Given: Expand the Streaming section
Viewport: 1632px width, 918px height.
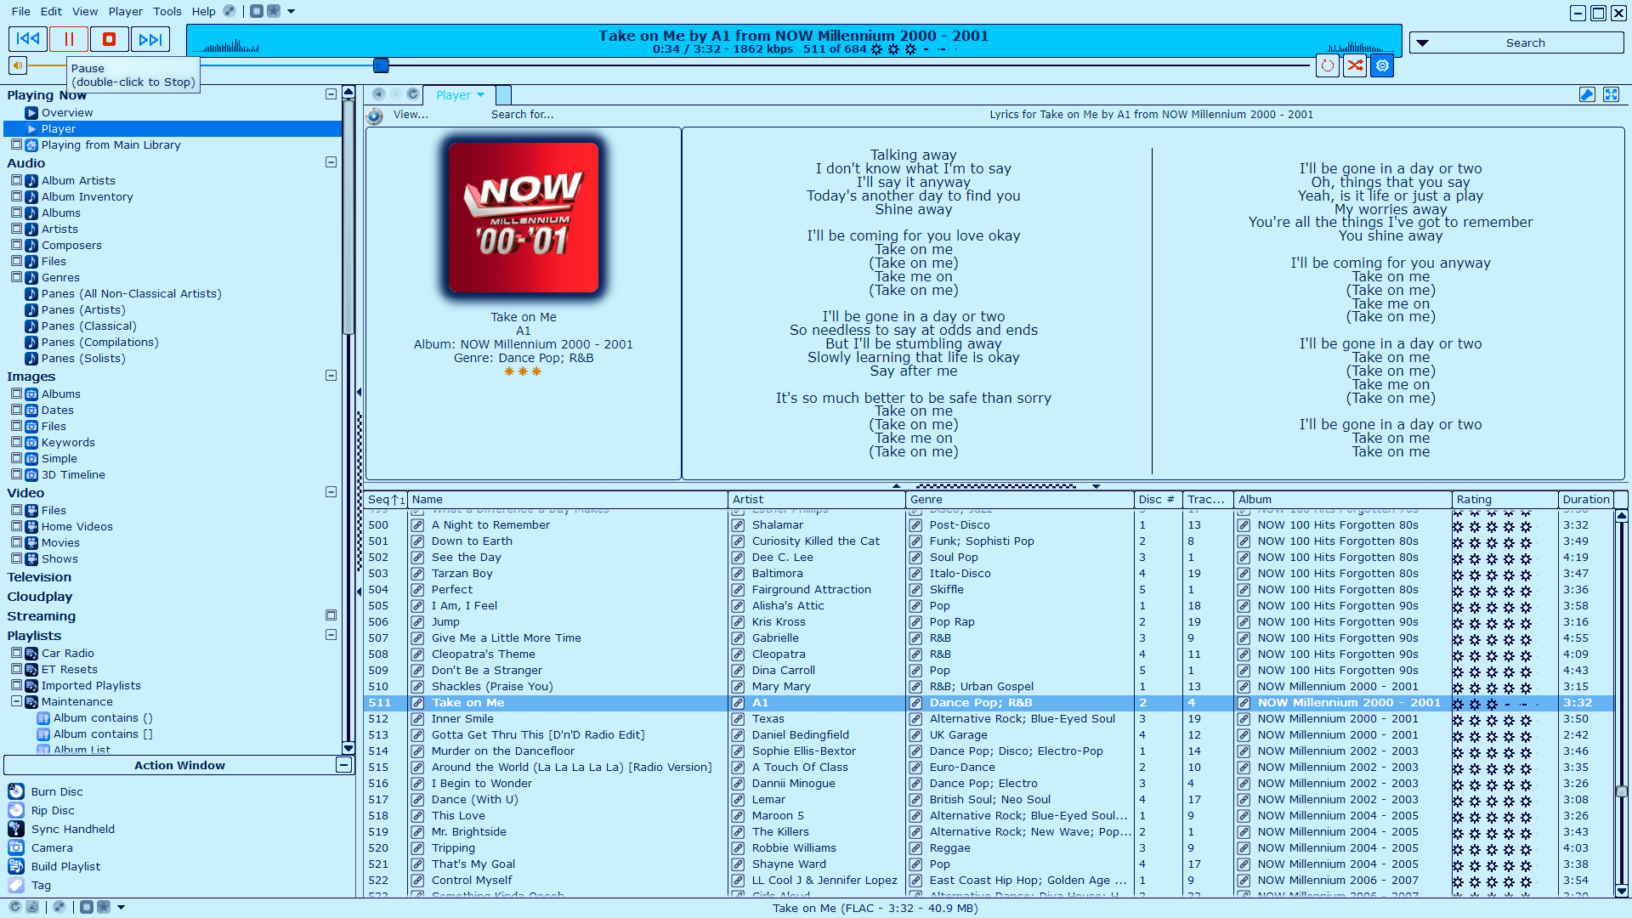Looking at the screenshot, I should coord(331,615).
